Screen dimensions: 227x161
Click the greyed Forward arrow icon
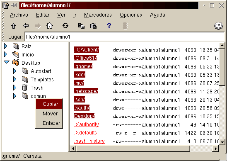point(38,26)
